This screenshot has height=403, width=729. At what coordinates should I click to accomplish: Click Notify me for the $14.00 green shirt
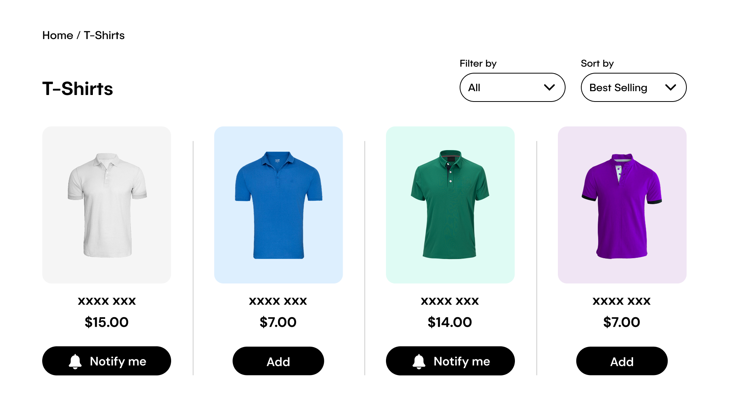click(450, 361)
